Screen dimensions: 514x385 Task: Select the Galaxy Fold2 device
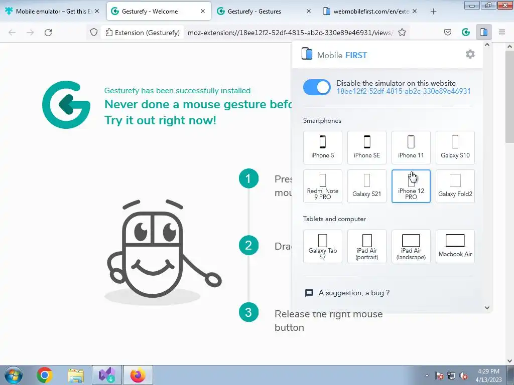[x=455, y=186]
